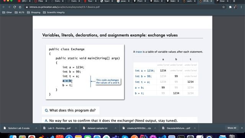Click Show All downloads
Screen dimensions: 245x138
click(232, 128)
